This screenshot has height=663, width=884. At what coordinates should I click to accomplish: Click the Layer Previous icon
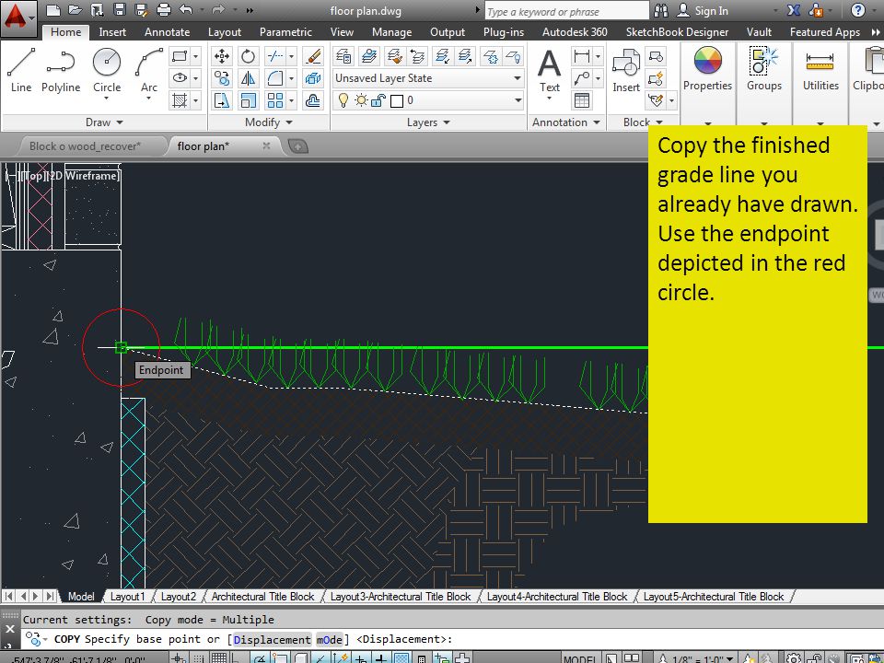[x=418, y=56]
